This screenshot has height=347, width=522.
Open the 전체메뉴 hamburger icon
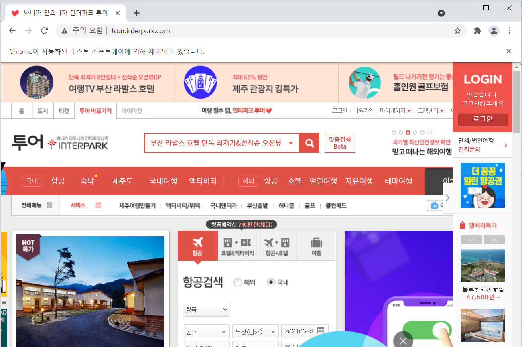[x=50, y=205]
